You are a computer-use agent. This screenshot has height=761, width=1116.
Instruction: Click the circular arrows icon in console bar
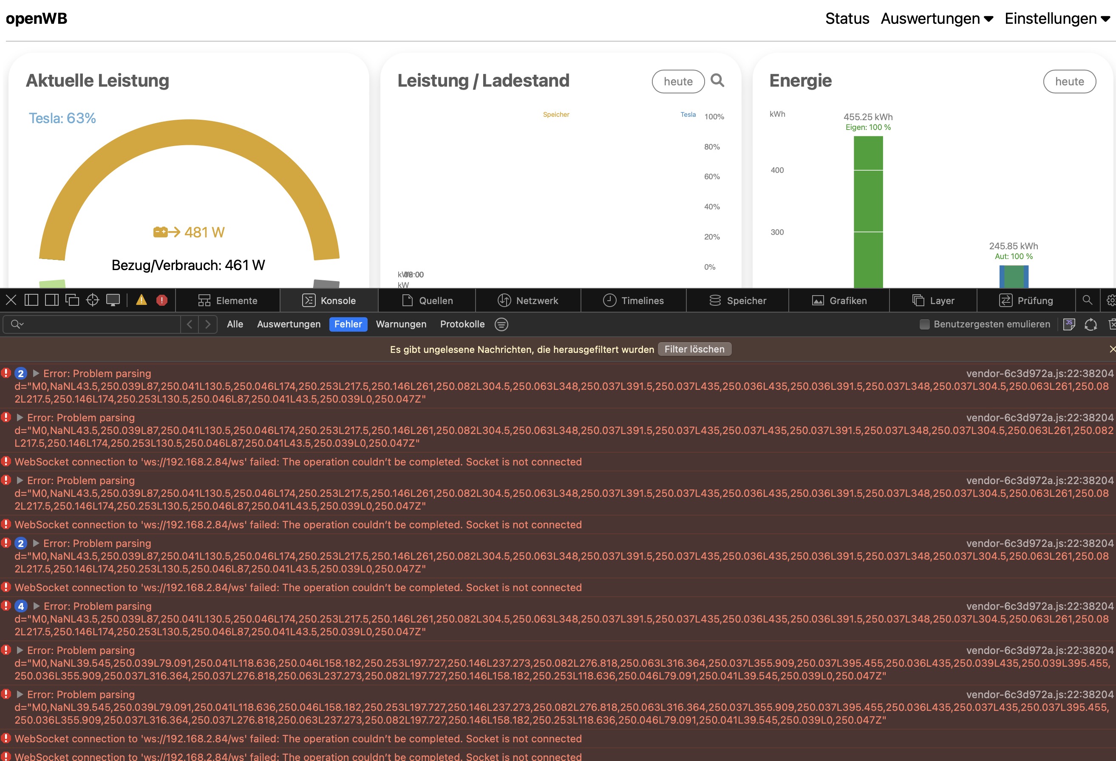click(1091, 324)
